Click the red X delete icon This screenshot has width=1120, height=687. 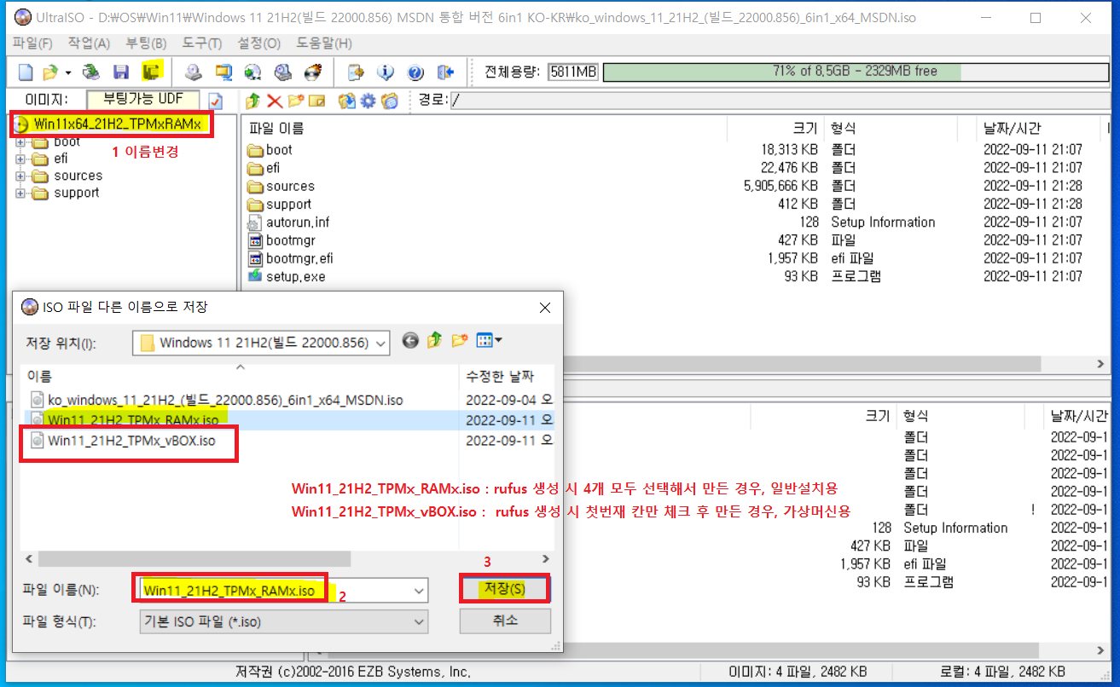tap(275, 101)
